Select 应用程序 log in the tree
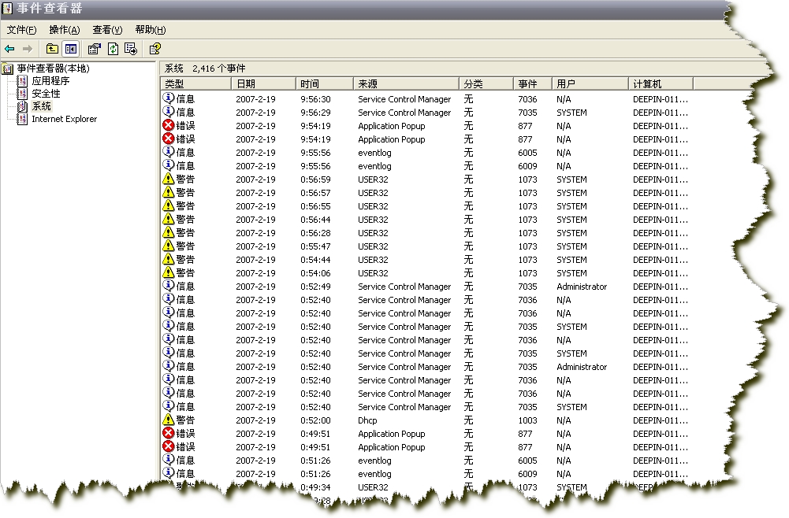This screenshot has height=518, width=789. 50,81
